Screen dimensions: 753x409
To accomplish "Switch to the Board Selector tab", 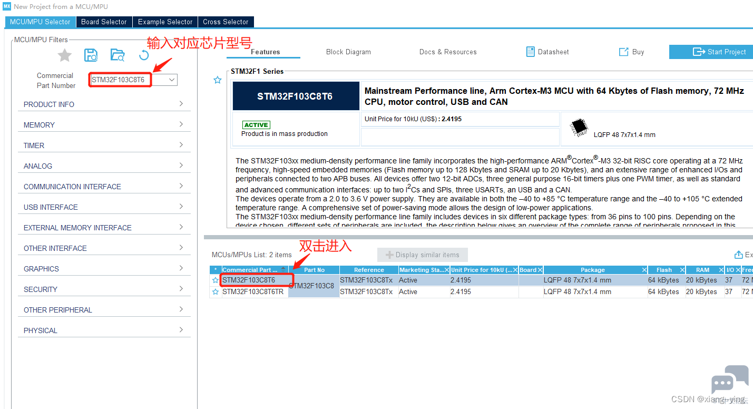I will click(x=104, y=22).
